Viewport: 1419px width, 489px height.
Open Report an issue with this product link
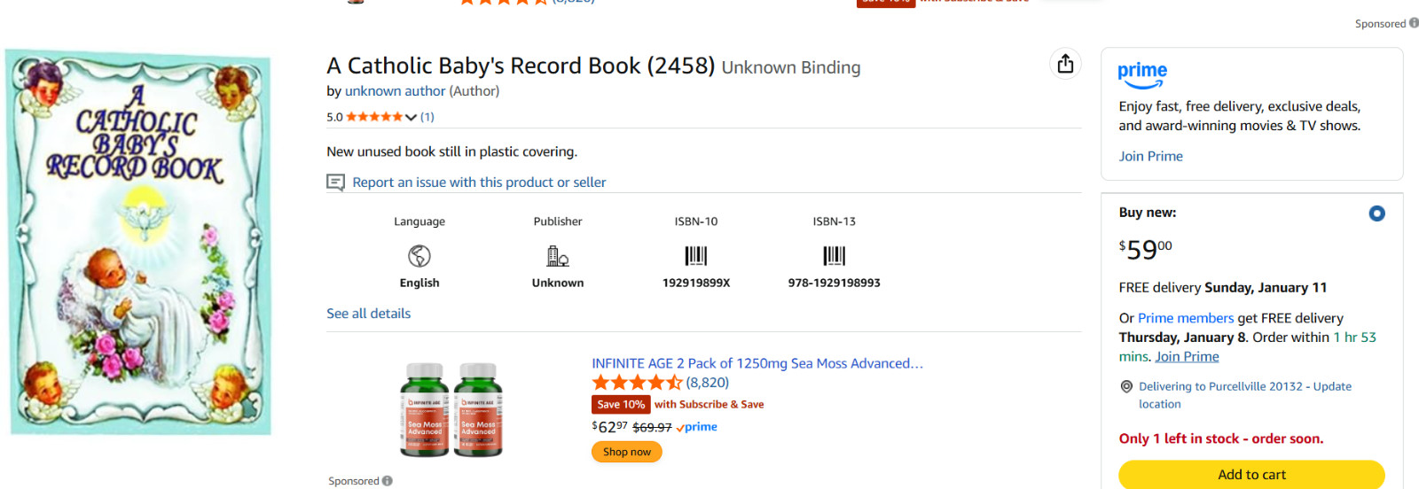coord(479,182)
